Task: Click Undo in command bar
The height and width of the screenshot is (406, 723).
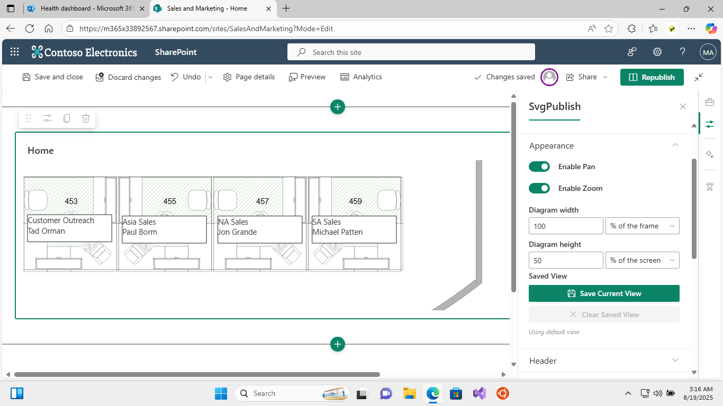Action: (x=186, y=77)
